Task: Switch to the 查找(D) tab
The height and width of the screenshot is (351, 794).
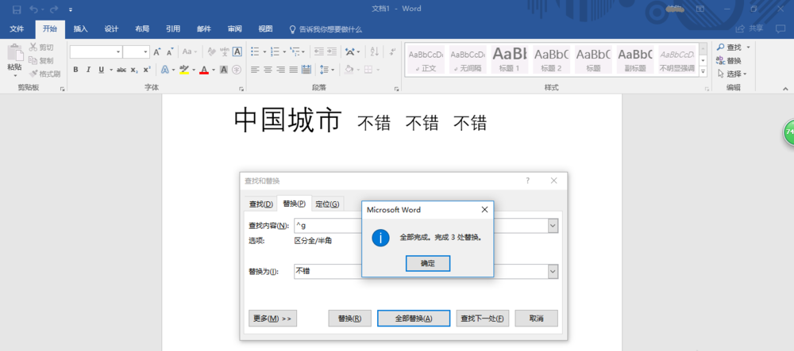Action: 260,204
